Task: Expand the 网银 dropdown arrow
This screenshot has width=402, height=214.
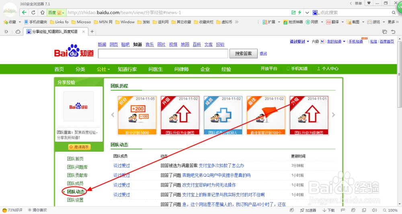Action: coord(322,22)
